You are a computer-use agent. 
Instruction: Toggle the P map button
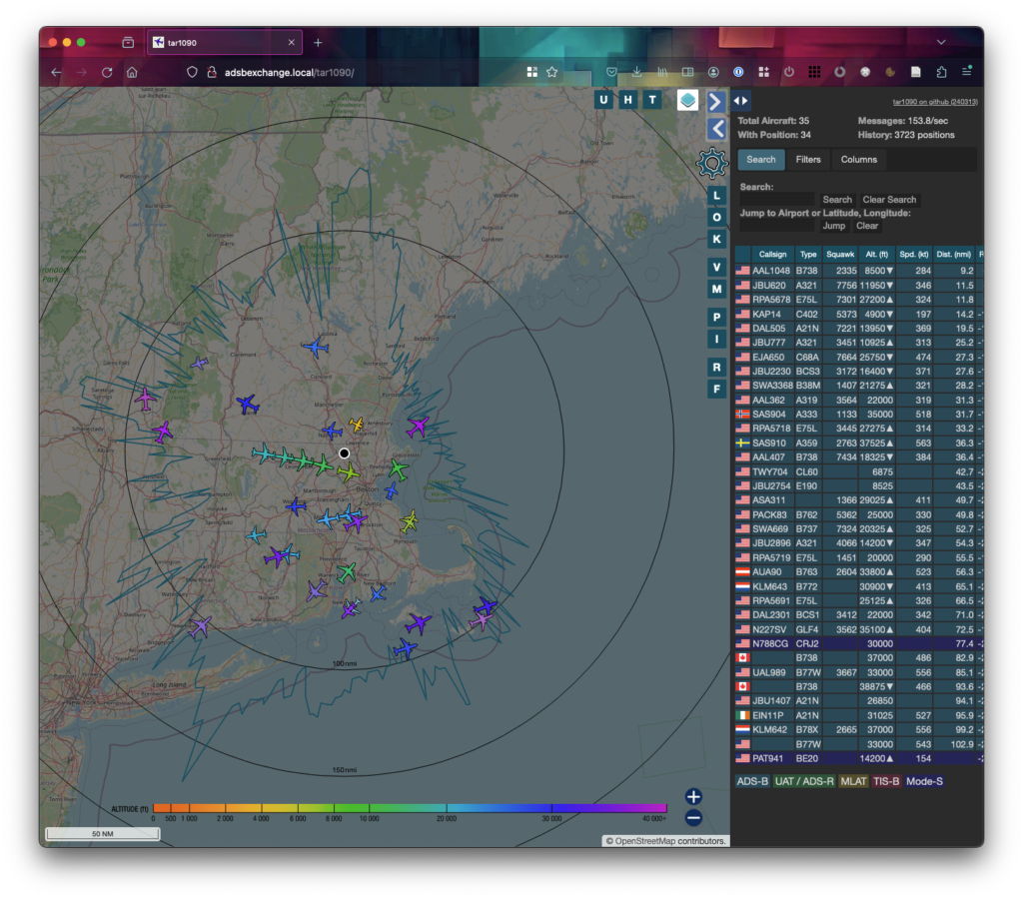tap(716, 317)
